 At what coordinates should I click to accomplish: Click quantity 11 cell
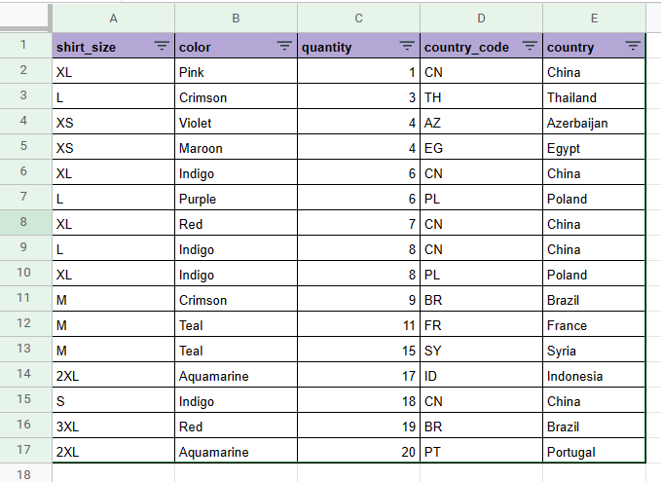click(359, 324)
